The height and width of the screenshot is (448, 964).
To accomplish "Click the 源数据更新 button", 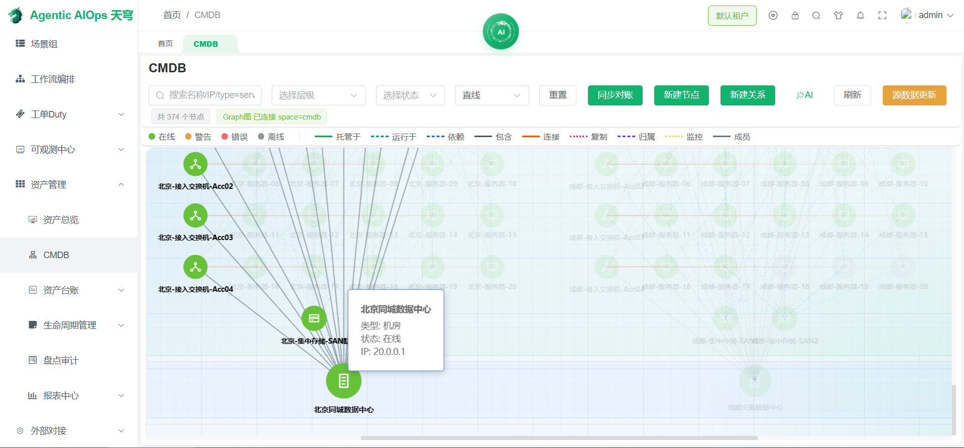I will [914, 95].
